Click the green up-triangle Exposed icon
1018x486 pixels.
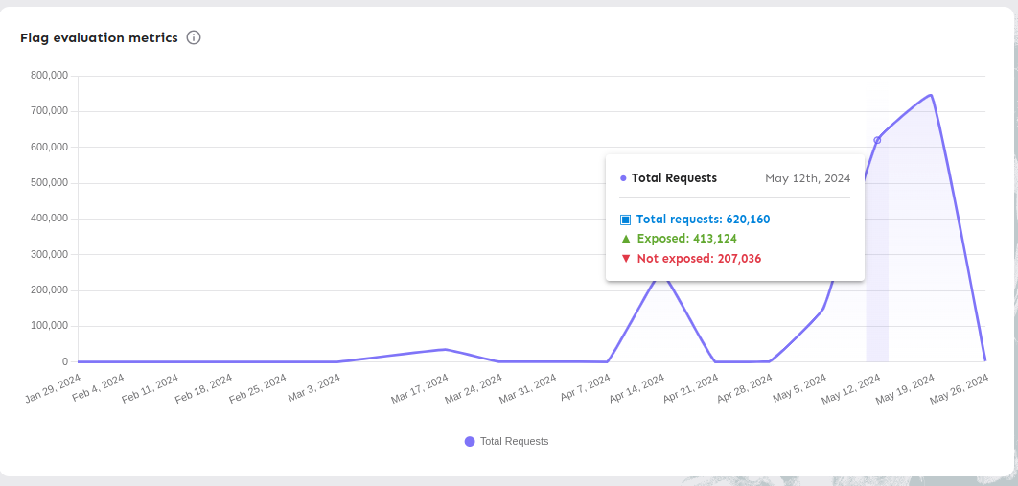click(x=625, y=239)
